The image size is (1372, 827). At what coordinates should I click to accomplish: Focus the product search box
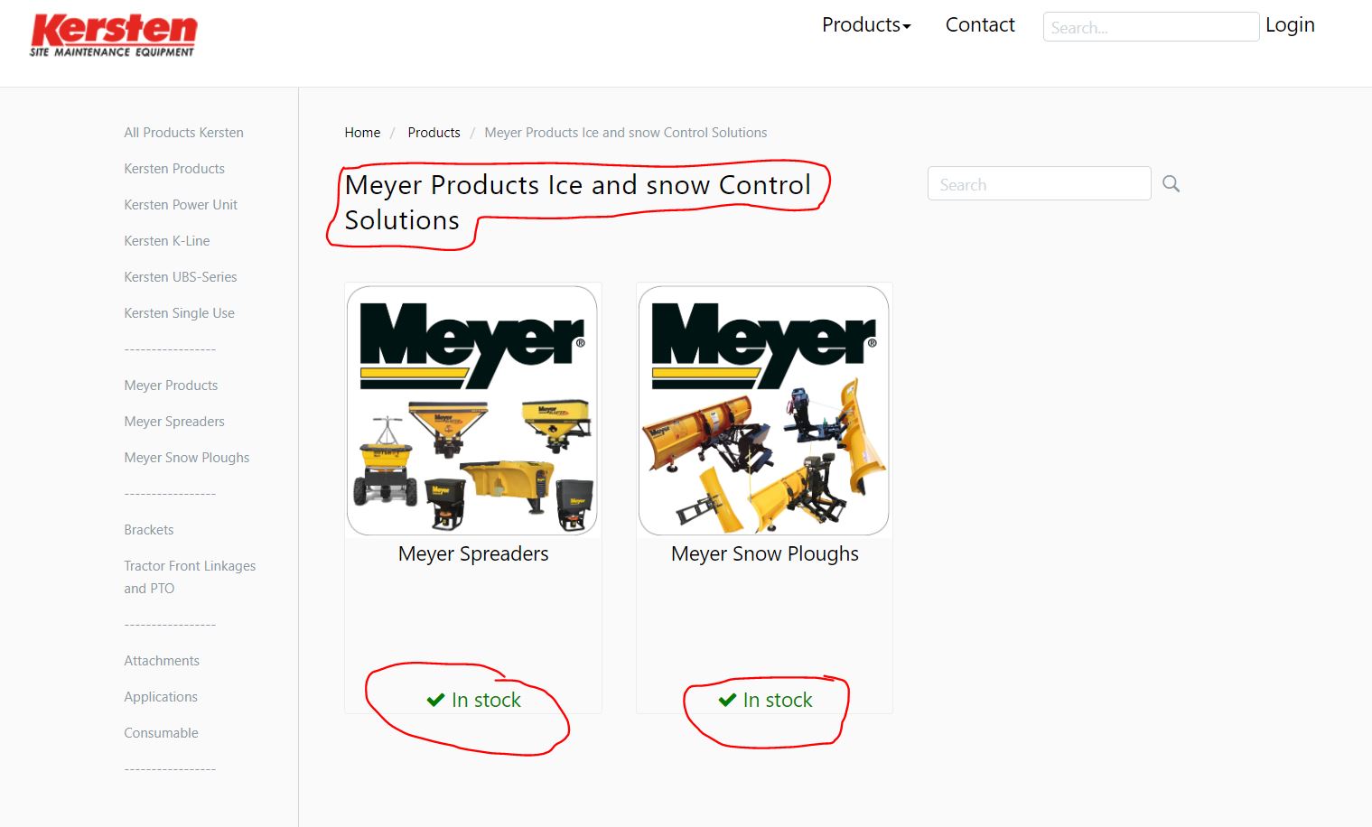pos(1039,184)
